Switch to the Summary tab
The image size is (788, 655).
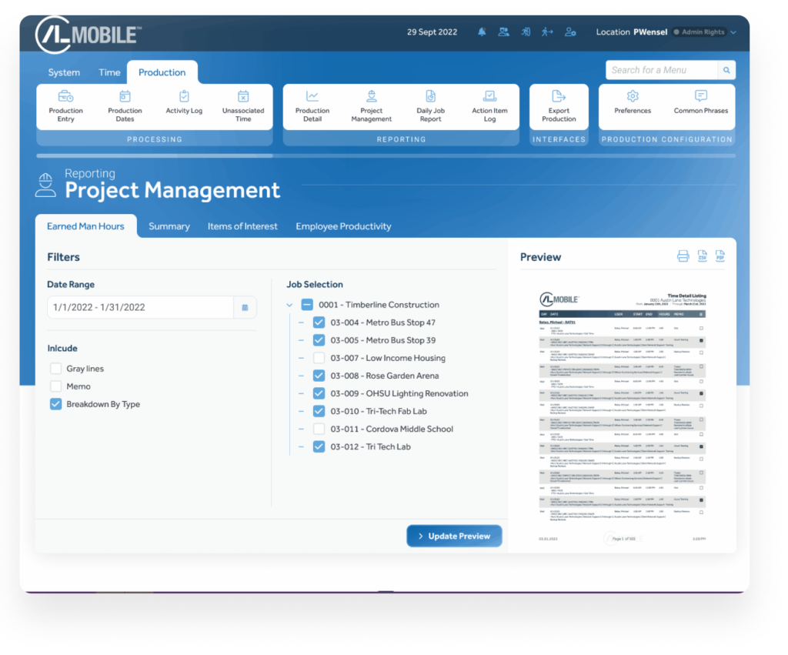pyautogui.click(x=169, y=226)
